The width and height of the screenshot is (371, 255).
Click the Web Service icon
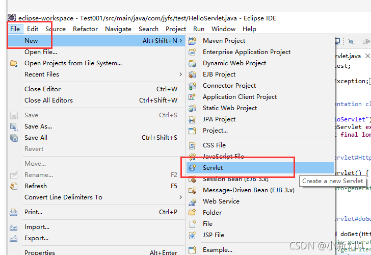pos(192,201)
